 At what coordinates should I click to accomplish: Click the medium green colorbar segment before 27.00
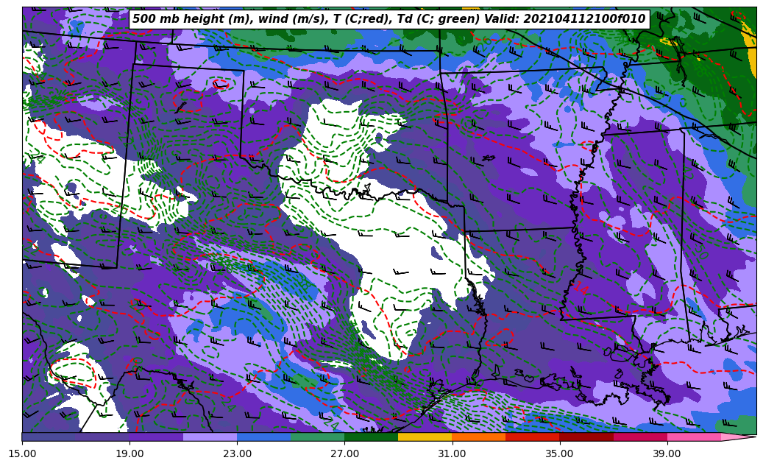(x=317, y=437)
